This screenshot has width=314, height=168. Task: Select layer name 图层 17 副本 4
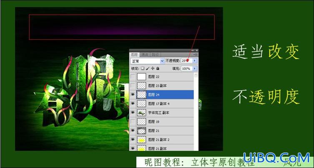[x=159, y=104]
